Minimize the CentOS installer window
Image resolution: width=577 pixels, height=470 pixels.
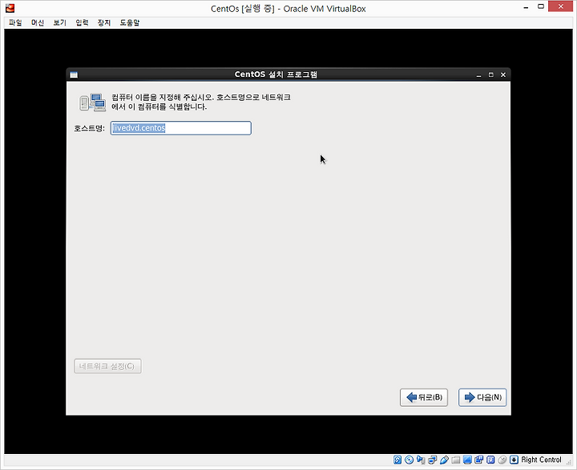[478, 75]
